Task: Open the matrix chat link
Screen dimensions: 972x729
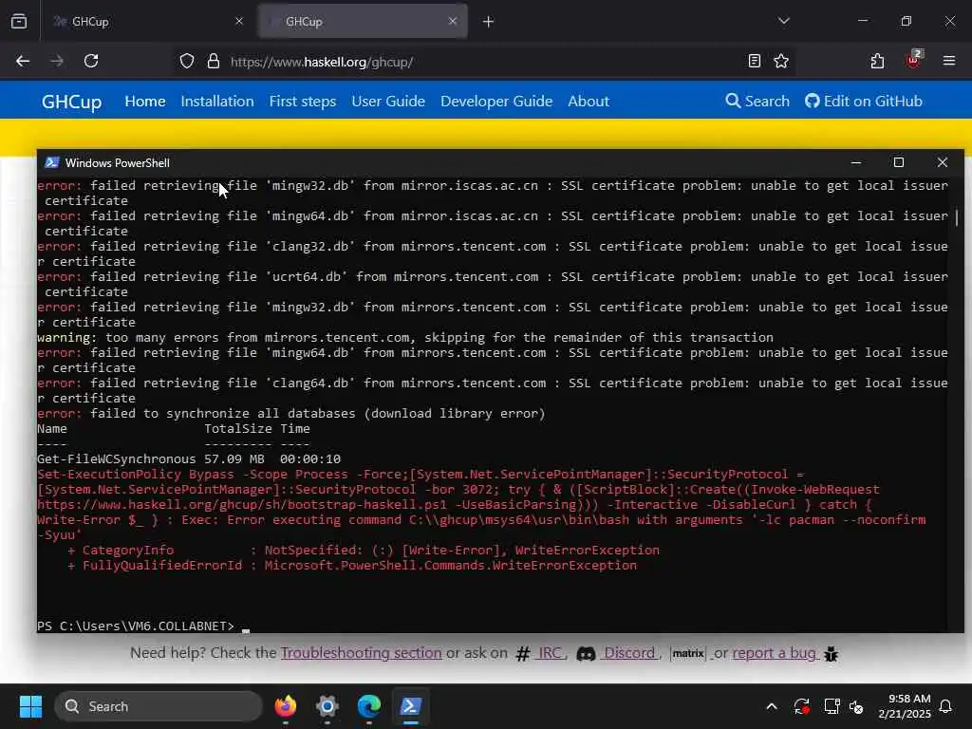Action: click(x=688, y=653)
